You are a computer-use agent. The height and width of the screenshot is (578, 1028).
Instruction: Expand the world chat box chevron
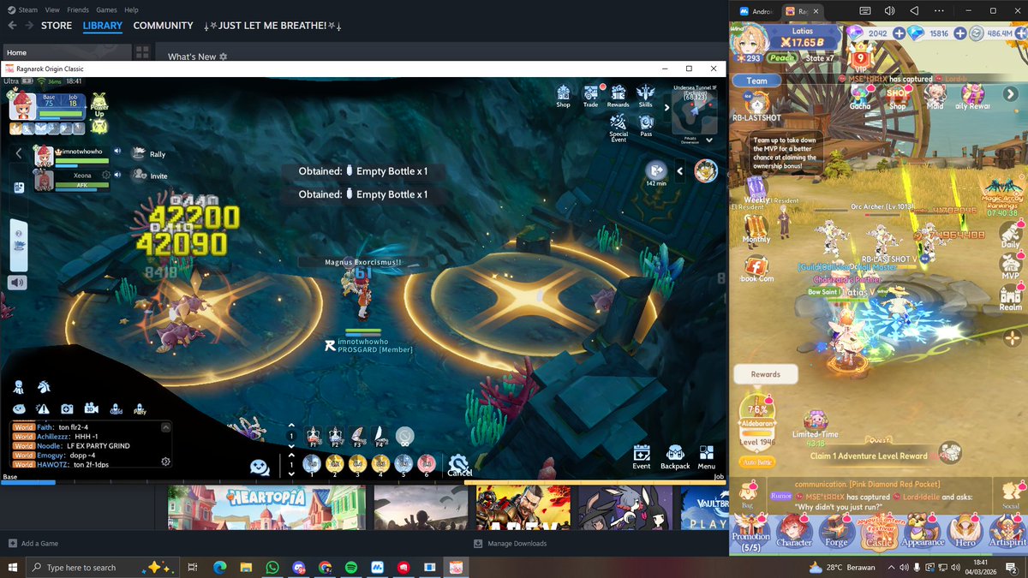click(x=166, y=426)
